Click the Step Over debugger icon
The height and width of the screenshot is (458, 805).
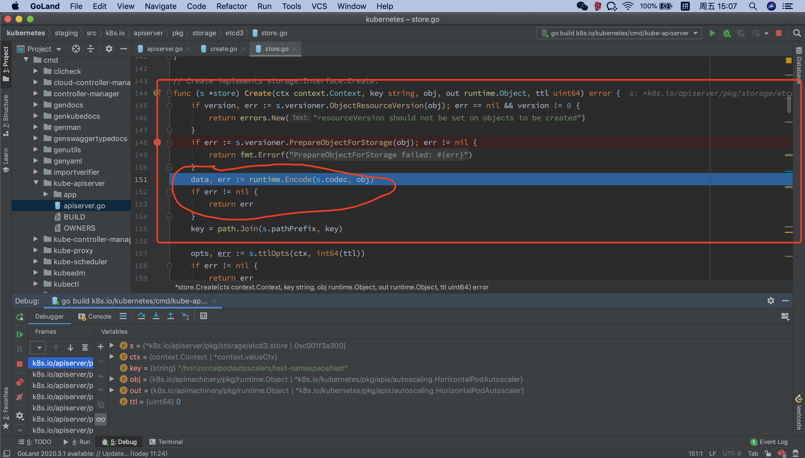pyautogui.click(x=142, y=316)
